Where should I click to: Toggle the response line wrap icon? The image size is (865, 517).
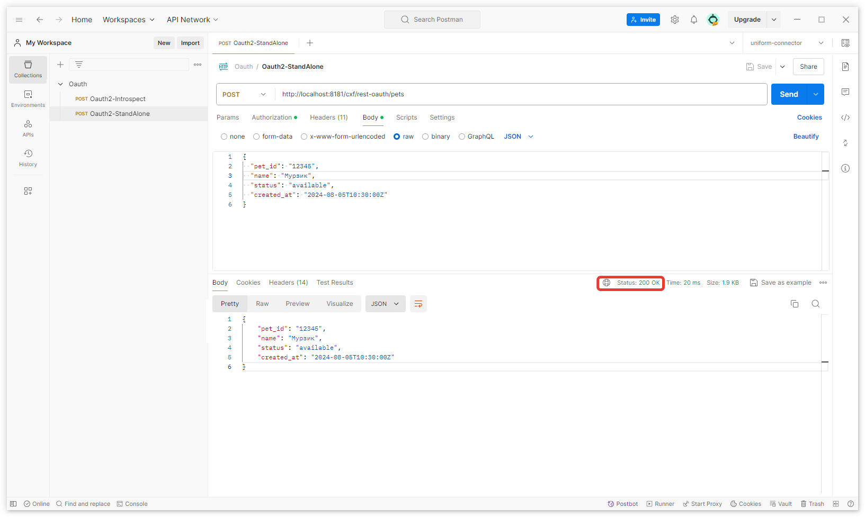(x=418, y=304)
